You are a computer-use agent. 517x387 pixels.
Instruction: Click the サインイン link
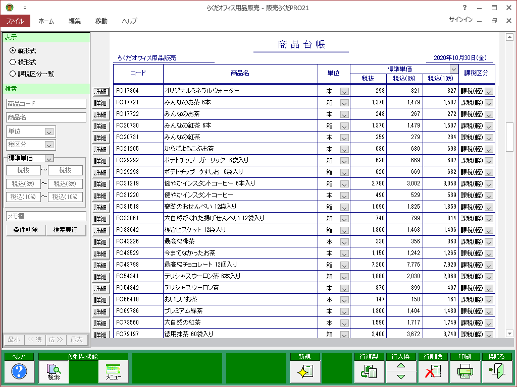click(x=460, y=20)
